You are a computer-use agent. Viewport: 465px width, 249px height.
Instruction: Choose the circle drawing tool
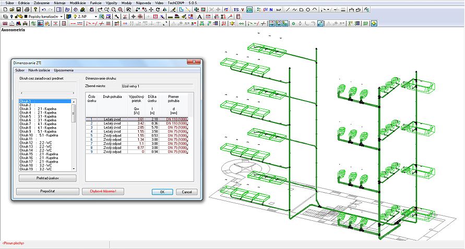coord(308,9)
